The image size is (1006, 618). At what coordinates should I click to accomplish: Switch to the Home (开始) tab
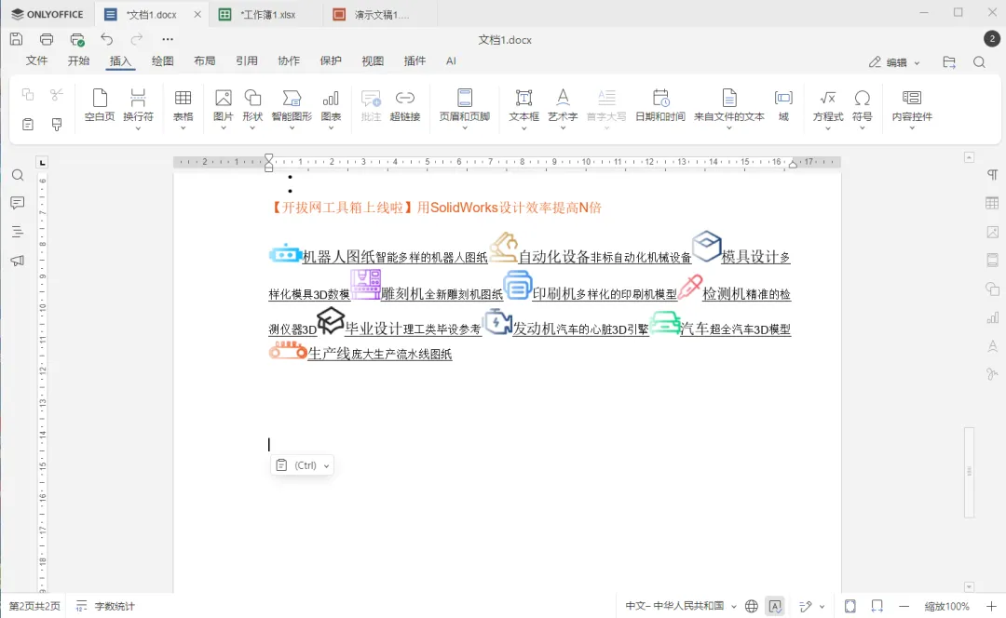78,60
